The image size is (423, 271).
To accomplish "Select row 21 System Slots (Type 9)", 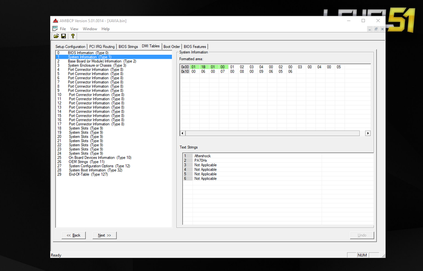I will tap(114, 141).
